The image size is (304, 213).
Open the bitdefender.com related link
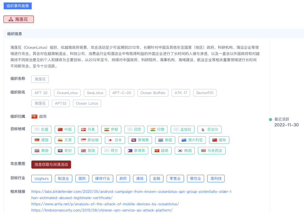point(131,192)
